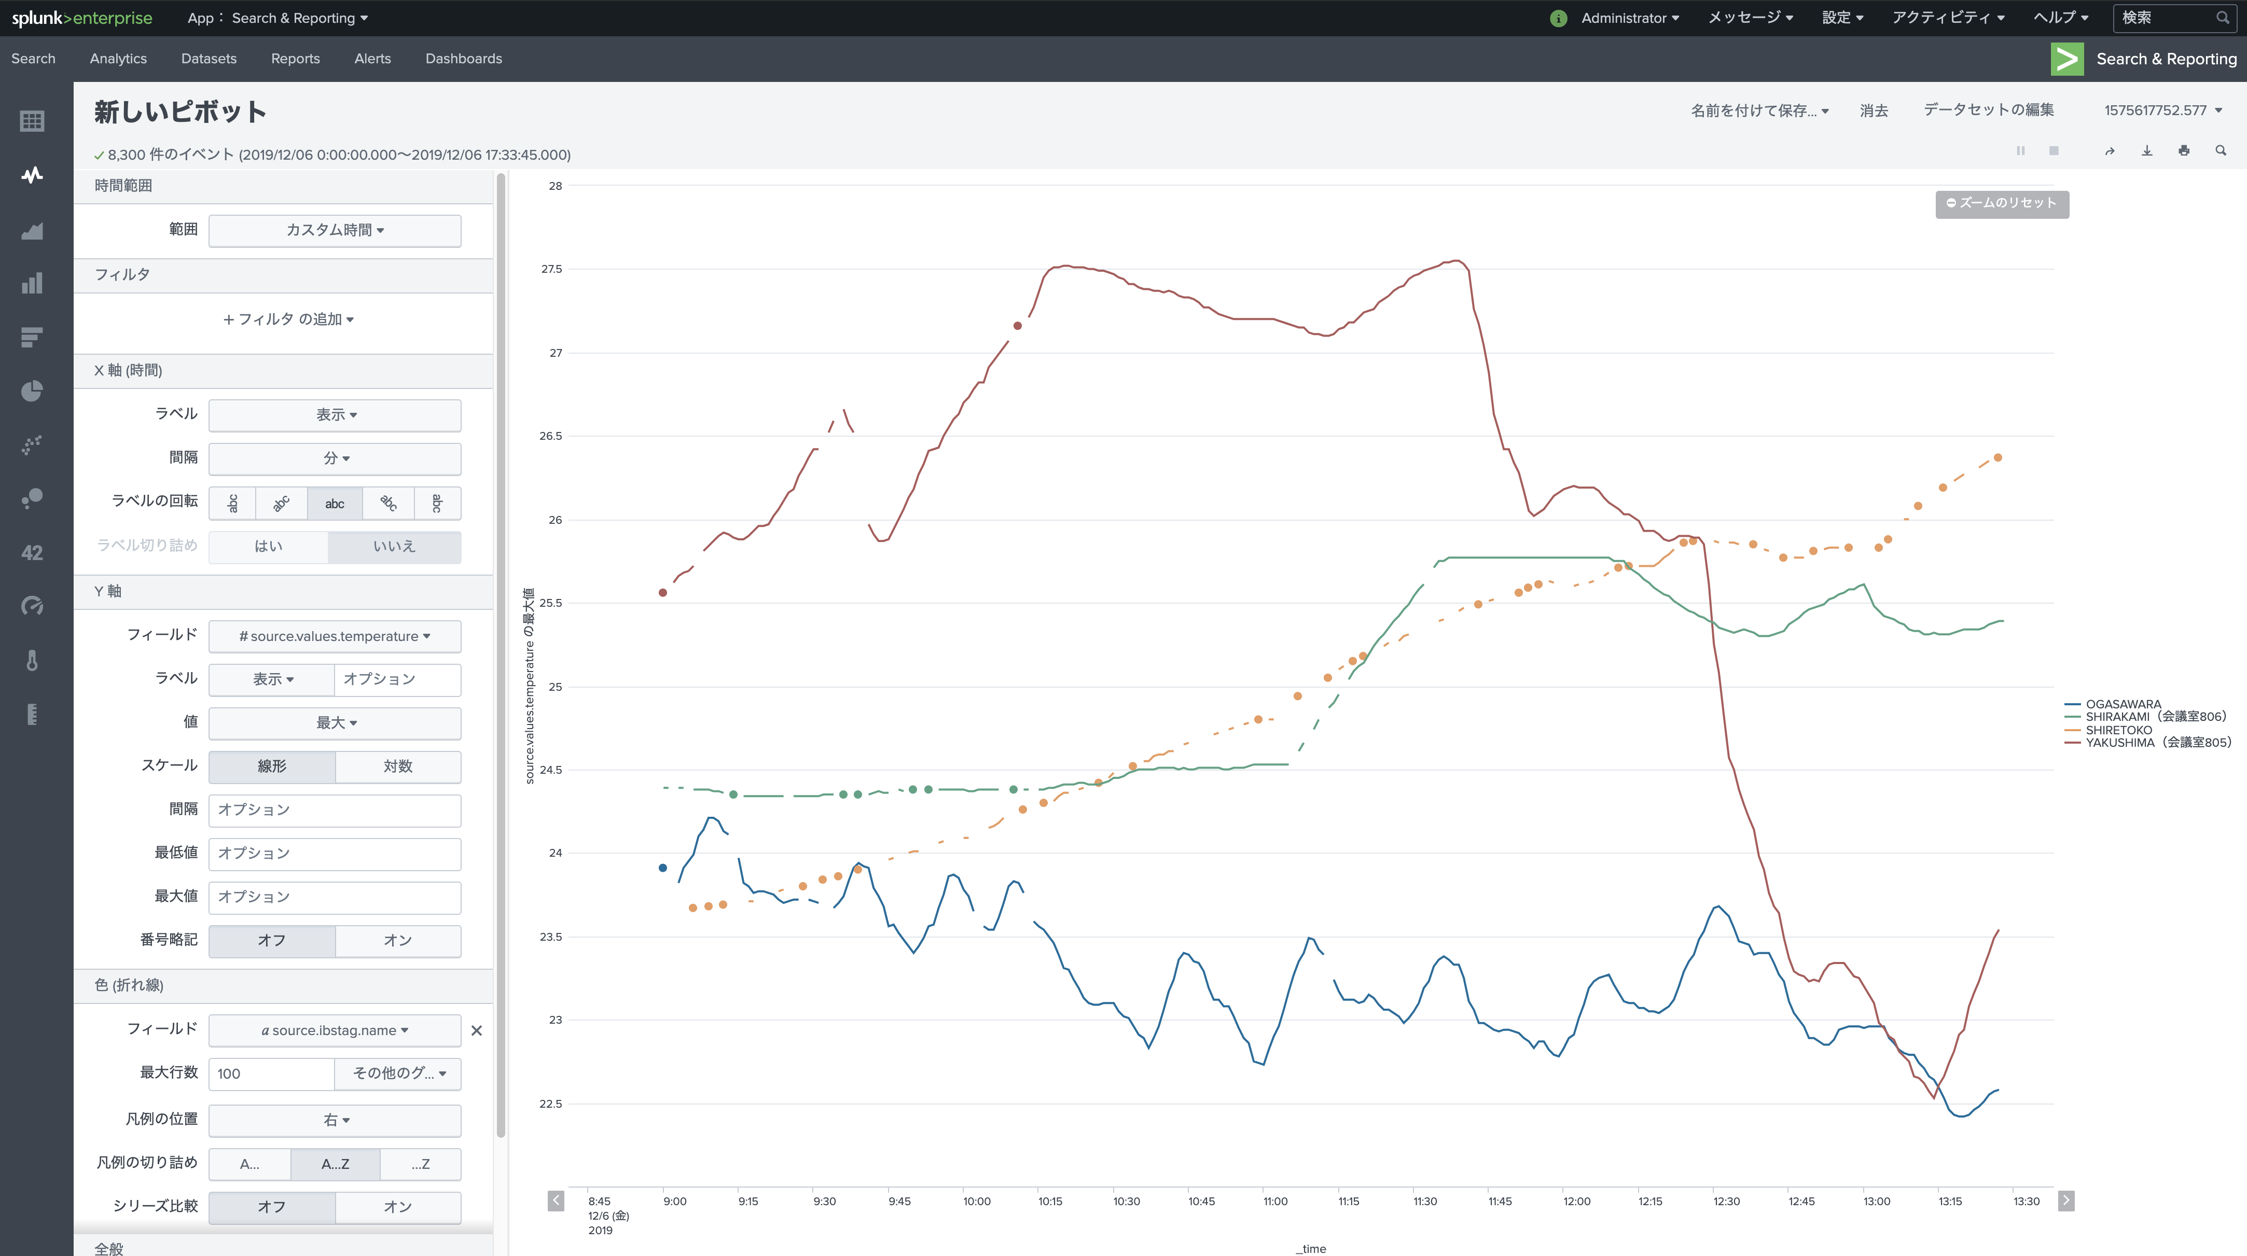Select the marker gauge thermometer icon
This screenshot has width=2247, height=1256.
pos(32,660)
